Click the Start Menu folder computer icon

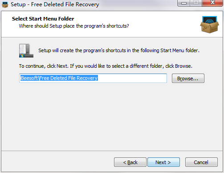coord(26,50)
